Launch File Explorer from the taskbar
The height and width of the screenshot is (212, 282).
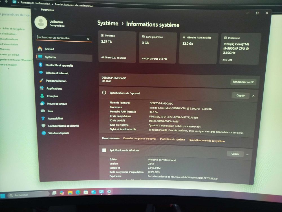[70, 192]
